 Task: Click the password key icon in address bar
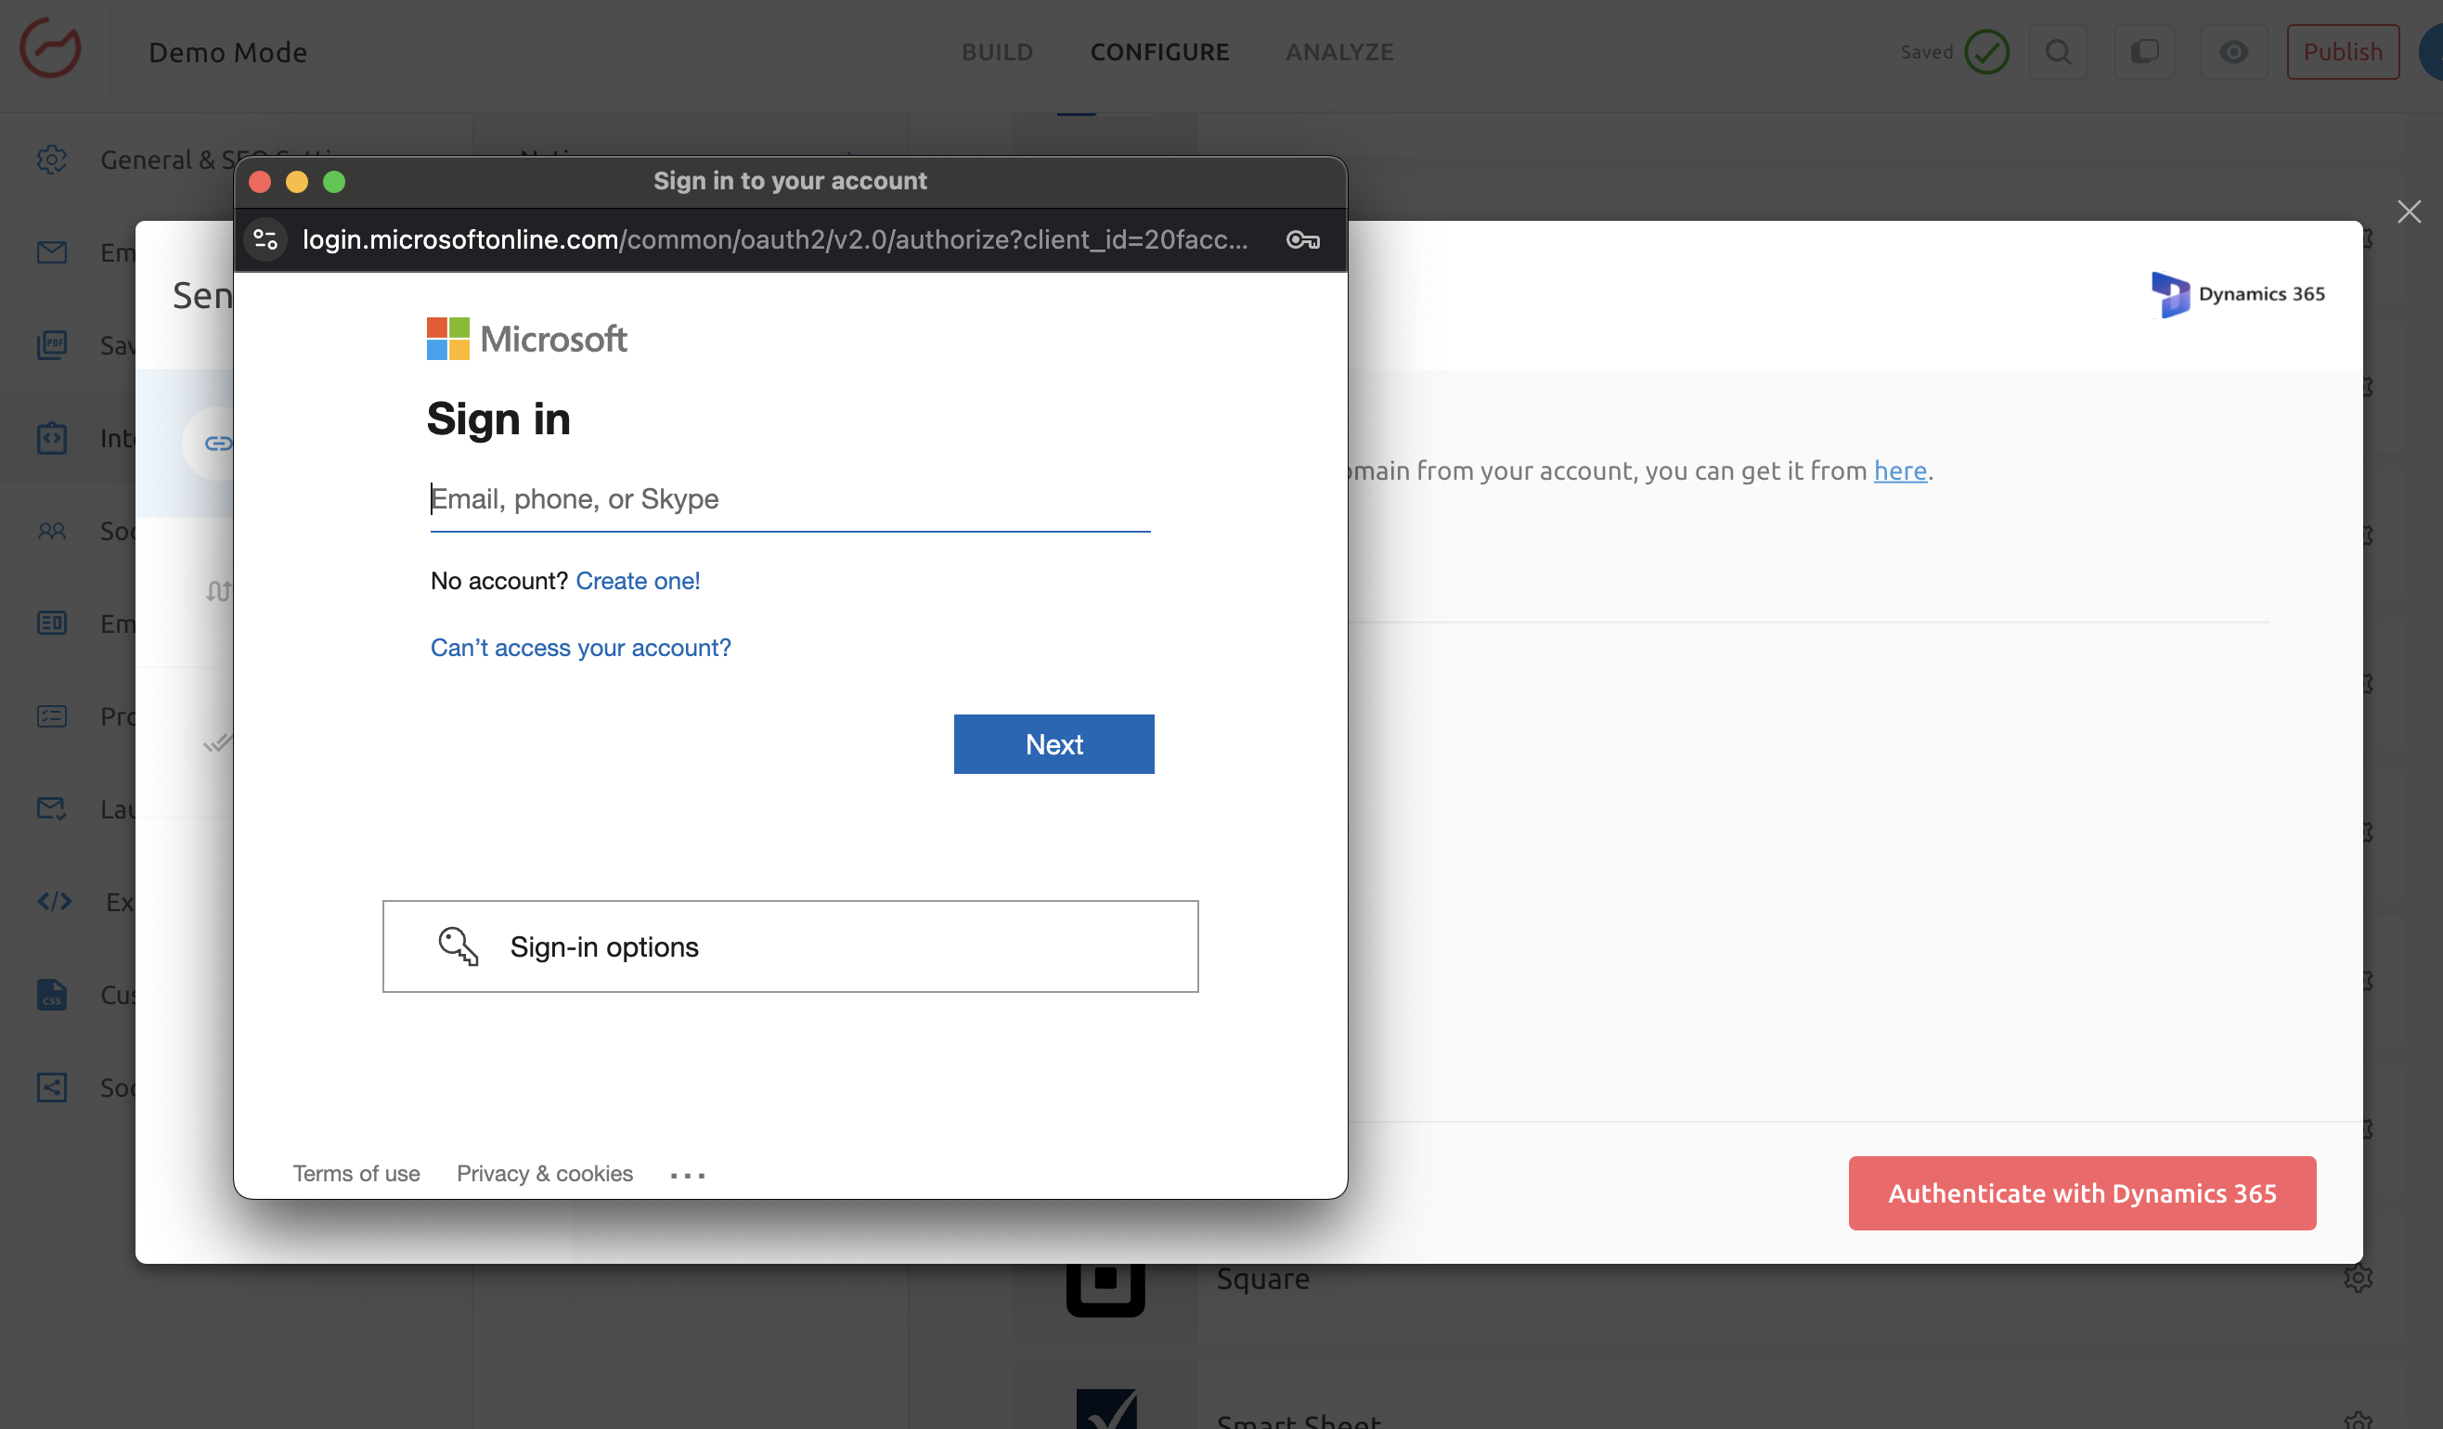(x=1303, y=239)
